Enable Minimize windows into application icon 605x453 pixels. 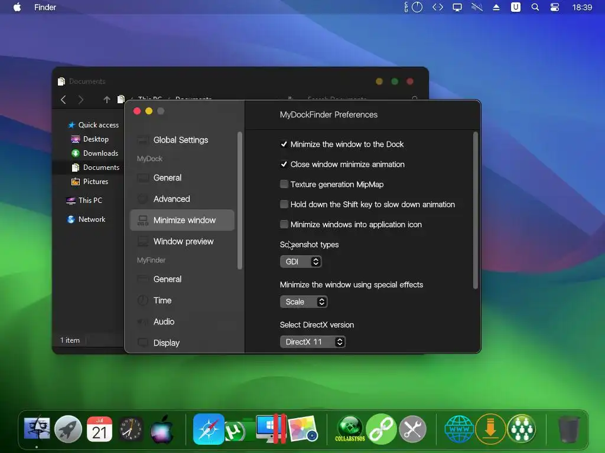(284, 224)
